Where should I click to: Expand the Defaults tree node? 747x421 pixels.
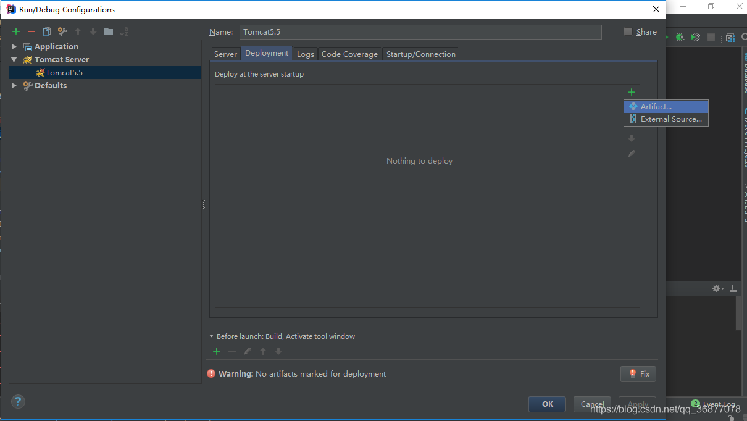click(x=15, y=85)
